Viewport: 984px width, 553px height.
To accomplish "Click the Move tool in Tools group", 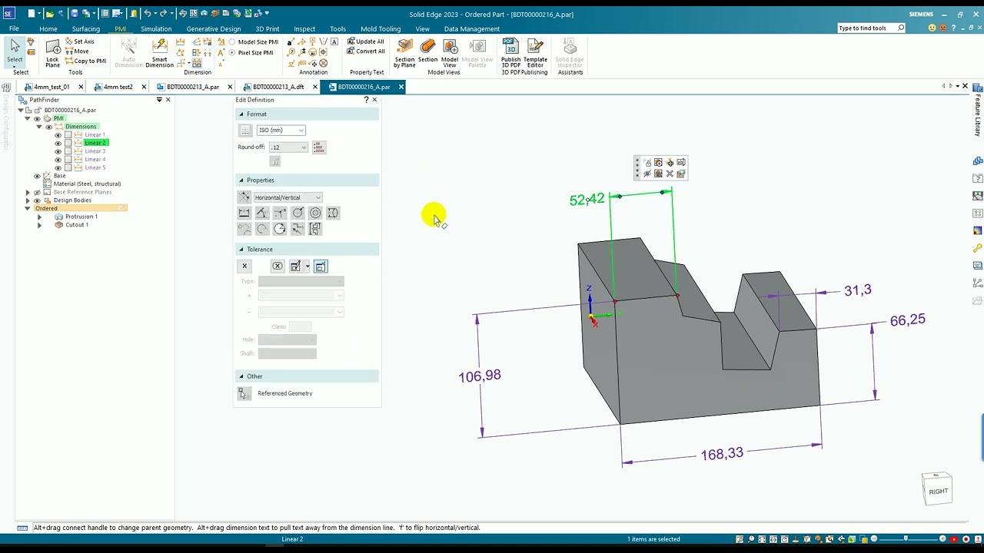I will pyautogui.click(x=76, y=51).
